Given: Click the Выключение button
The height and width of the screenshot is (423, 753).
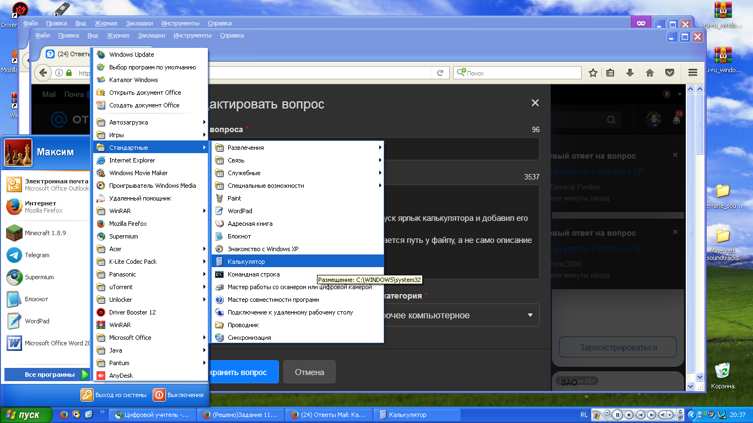Looking at the screenshot, I should tap(179, 395).
